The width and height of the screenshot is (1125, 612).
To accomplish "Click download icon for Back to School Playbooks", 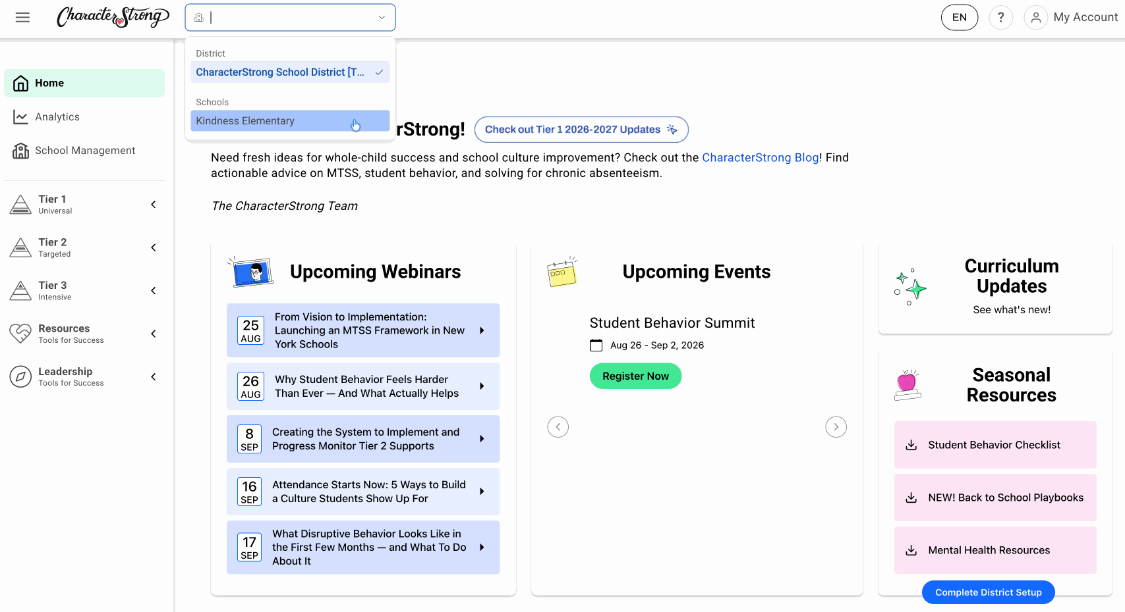I will tap(911, 498).
